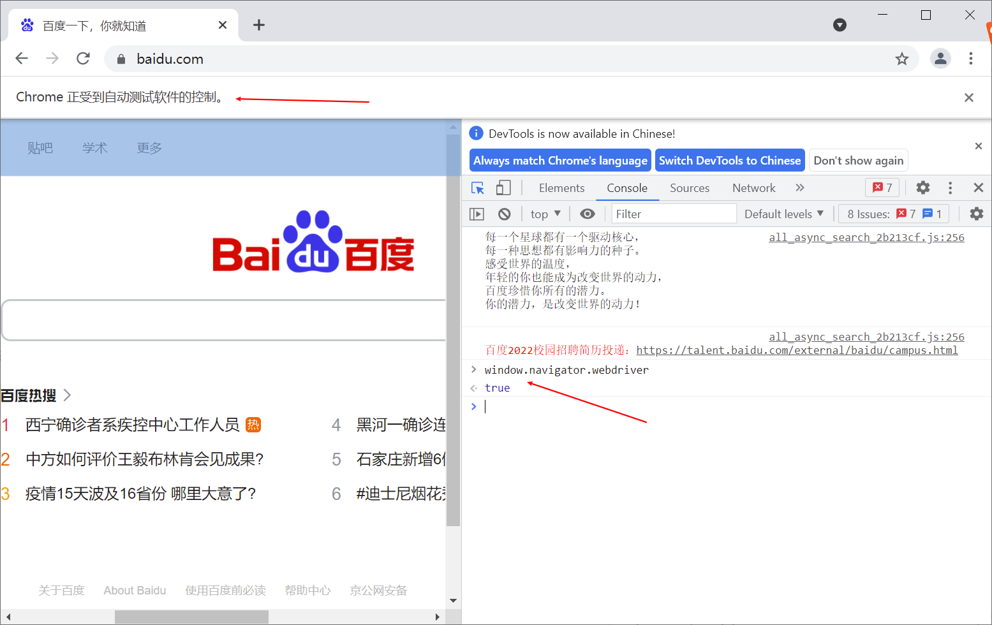Select the window.navigator.webdriver console entry
The height and width of the screenshot is (625, 992).
click(566, 370)
